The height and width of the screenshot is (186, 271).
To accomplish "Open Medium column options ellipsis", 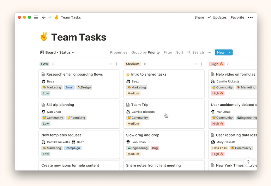I will click(x=195, y=64).
